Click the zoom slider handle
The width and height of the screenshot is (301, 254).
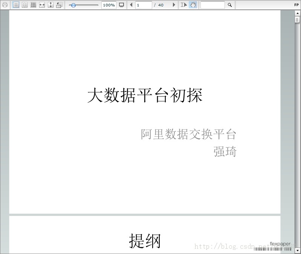tap(73, 5)
